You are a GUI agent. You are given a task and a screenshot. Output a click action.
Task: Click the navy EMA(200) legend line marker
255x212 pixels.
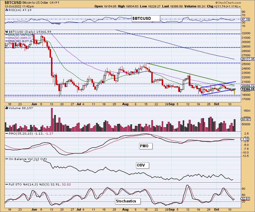7,41
